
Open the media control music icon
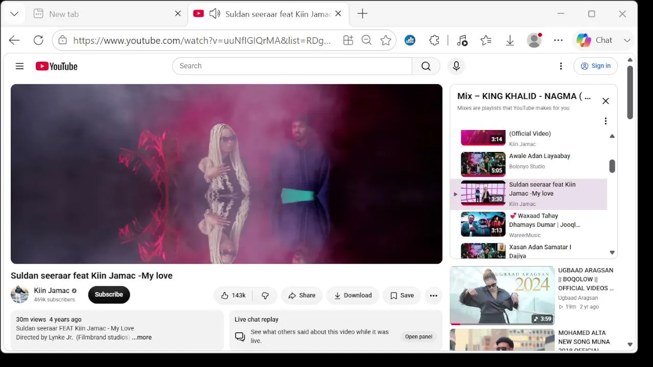(x=462, y=40)
